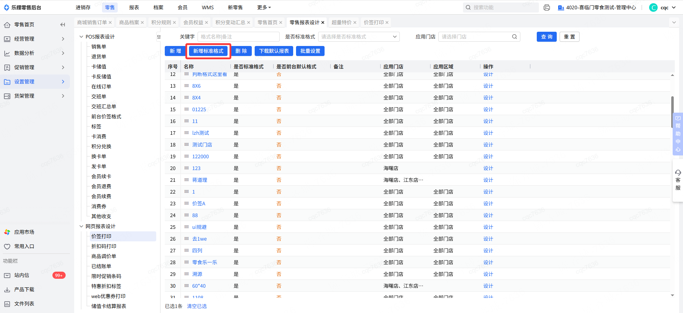Collapse the 网页报表设计 tree node

point(81,226)
